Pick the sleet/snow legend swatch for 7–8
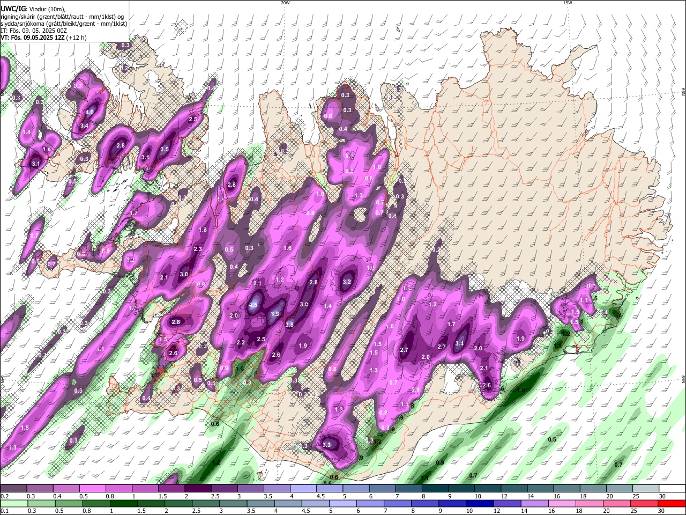Screen dimensions: 686x515 [x=408, y=489]
